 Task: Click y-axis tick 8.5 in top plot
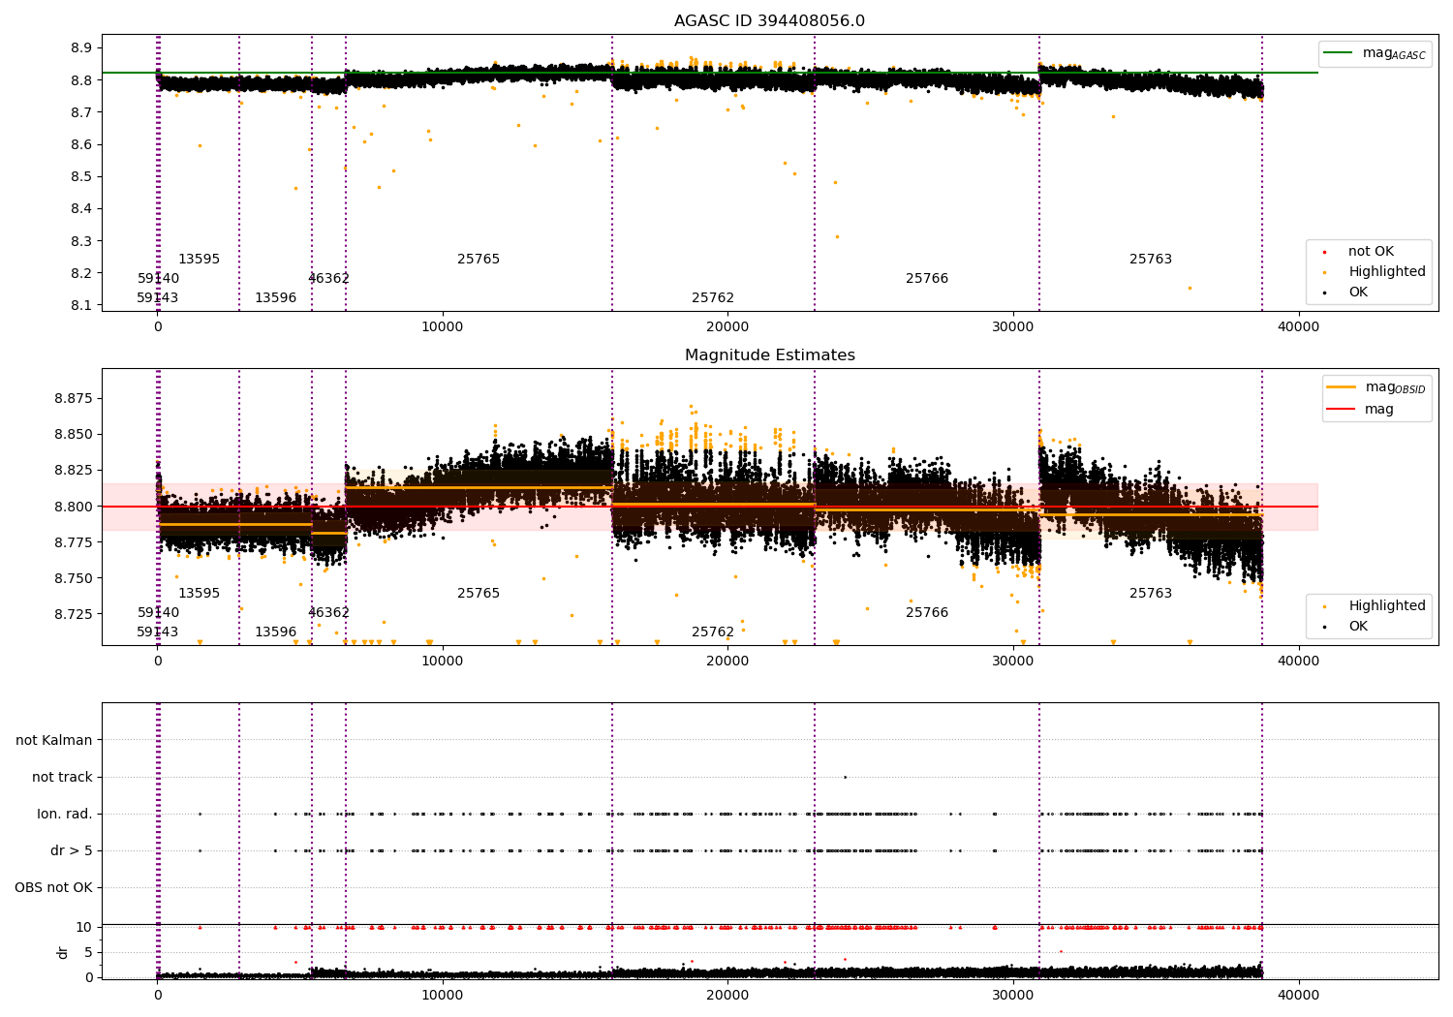[82, 177]
